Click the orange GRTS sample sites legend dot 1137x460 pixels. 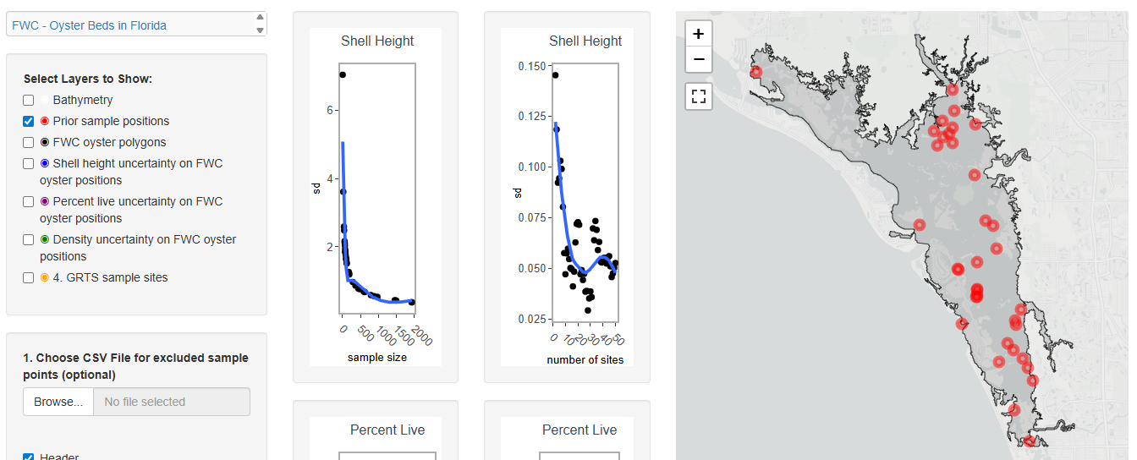coord(44,277)
